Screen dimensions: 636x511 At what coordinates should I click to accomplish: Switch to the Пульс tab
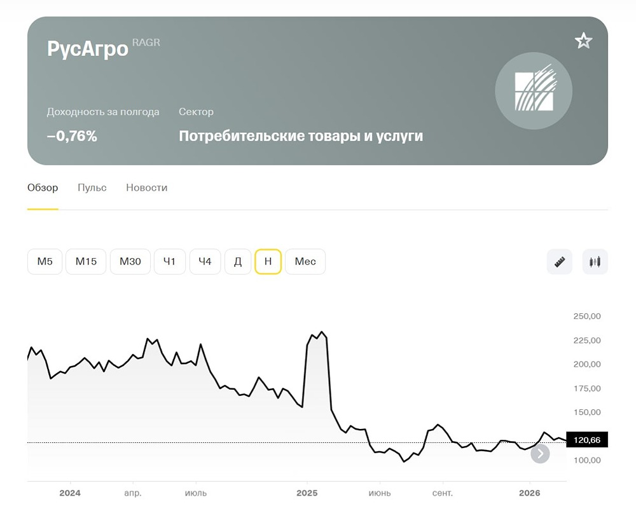(92, 187)
